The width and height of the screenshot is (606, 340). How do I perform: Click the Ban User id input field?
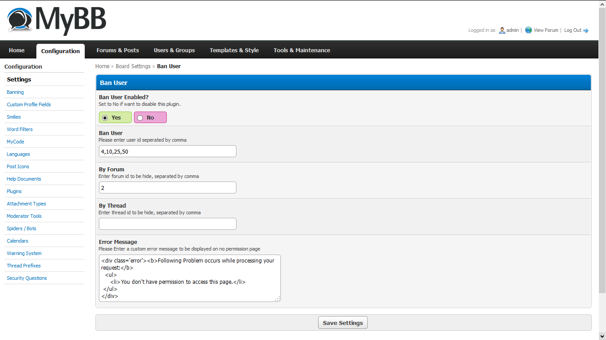(167, 151)
